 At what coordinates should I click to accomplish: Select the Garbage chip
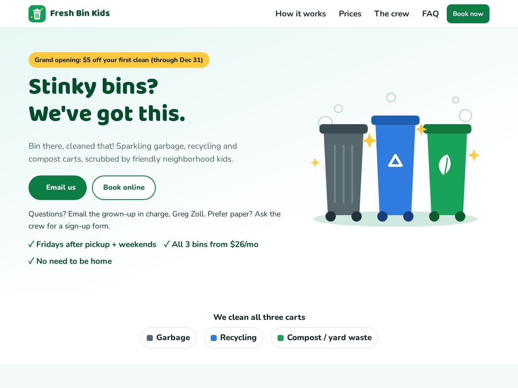pyautogui.click(x=168, y=338)
